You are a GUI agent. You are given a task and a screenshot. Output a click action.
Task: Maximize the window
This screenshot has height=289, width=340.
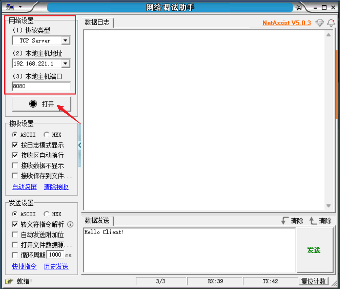[x=324, y=8]
